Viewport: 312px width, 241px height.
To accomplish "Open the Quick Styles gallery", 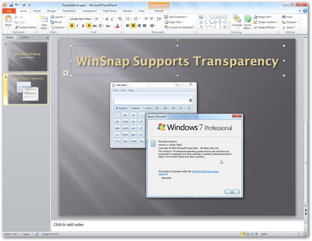I will coord(248,22).
